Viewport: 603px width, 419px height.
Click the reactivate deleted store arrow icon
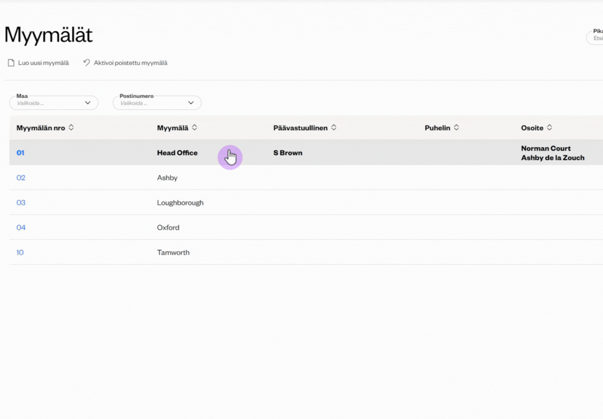(x=87, y=63)
